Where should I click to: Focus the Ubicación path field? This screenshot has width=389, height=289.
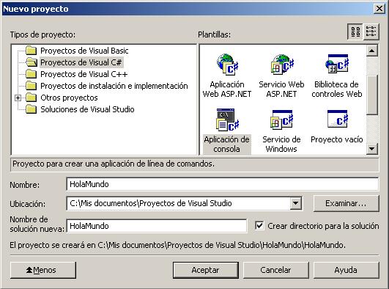pos(178,203)
